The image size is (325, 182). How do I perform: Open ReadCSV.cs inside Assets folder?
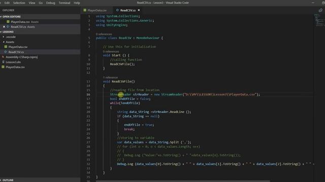(x=16, y=52)
